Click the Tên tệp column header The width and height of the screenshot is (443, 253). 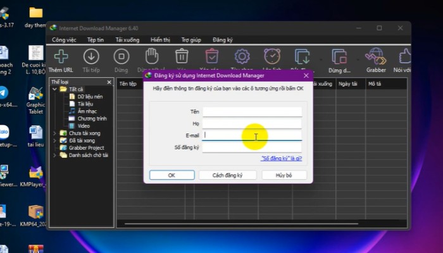(128, 84)
